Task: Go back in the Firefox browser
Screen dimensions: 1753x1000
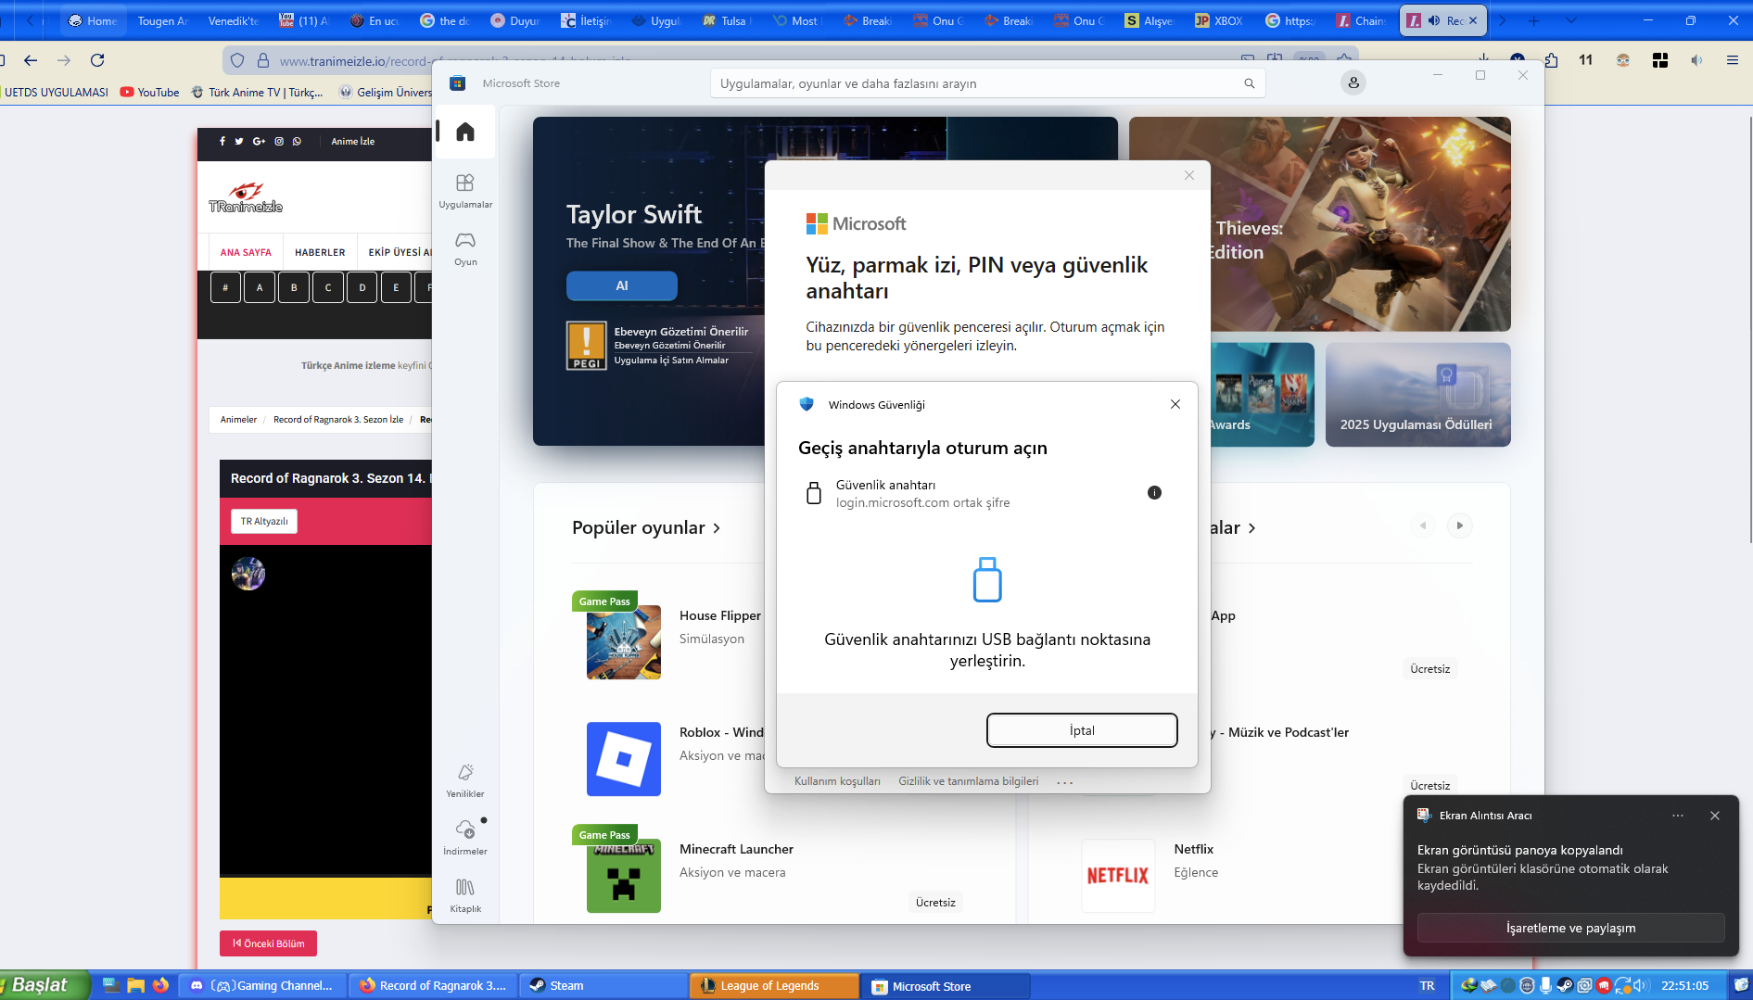Action: click(31, 60)
